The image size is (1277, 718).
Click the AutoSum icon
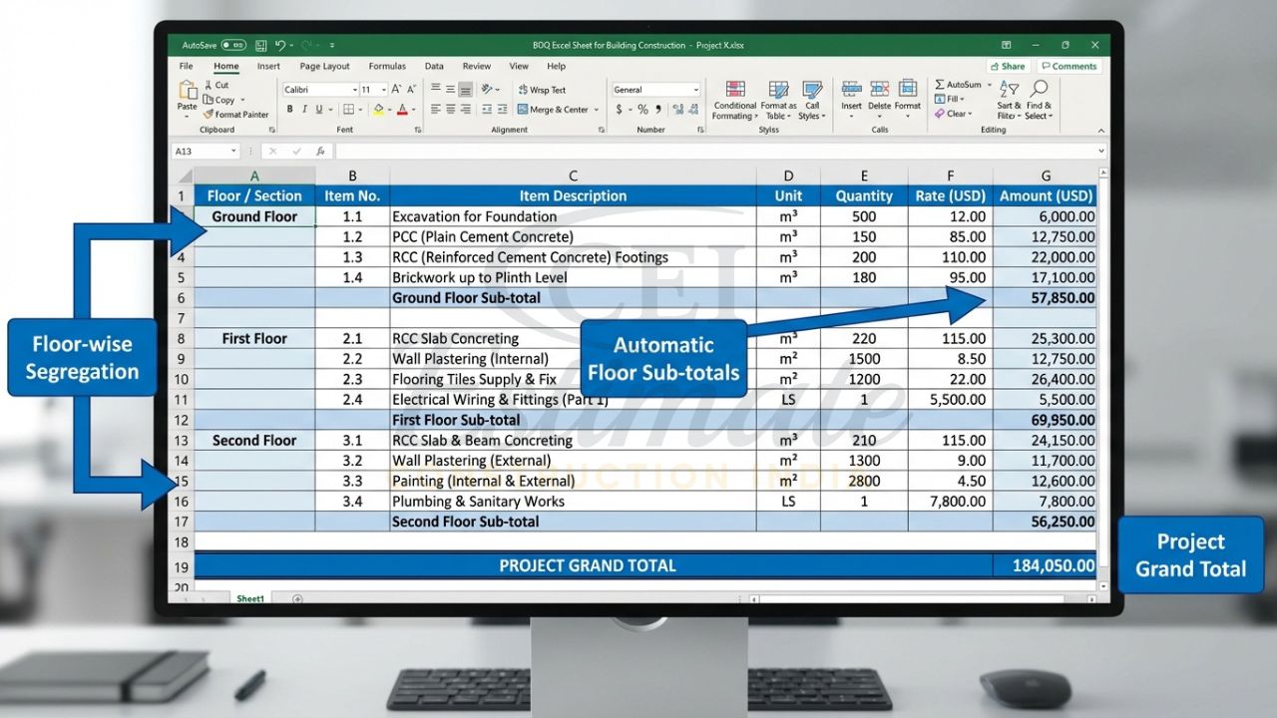point(940,84)
